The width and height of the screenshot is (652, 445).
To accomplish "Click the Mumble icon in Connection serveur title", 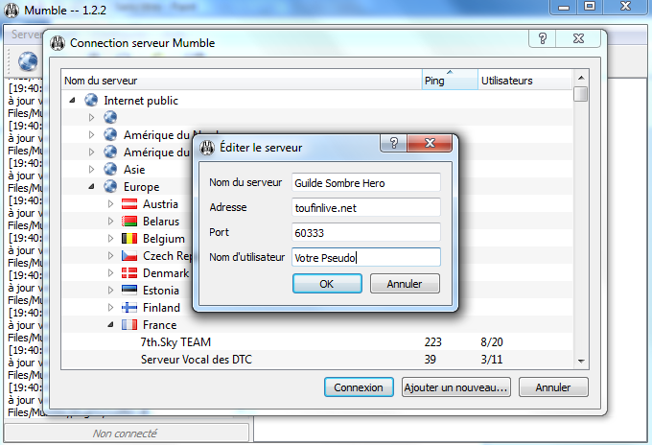I will pyautogui.click(x=58, y=43).
